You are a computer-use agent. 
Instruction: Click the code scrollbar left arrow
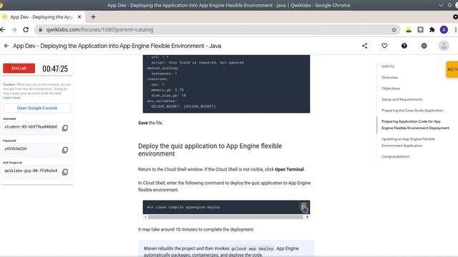(145, 217)
